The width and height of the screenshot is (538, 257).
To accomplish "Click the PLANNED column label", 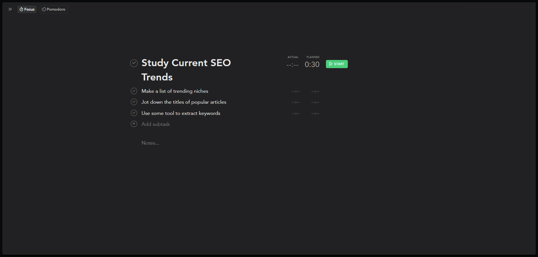I will click(313, 57).
